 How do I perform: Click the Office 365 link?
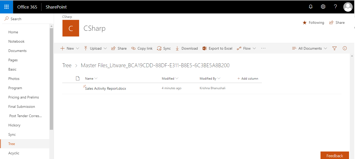[x=27, y=7]
